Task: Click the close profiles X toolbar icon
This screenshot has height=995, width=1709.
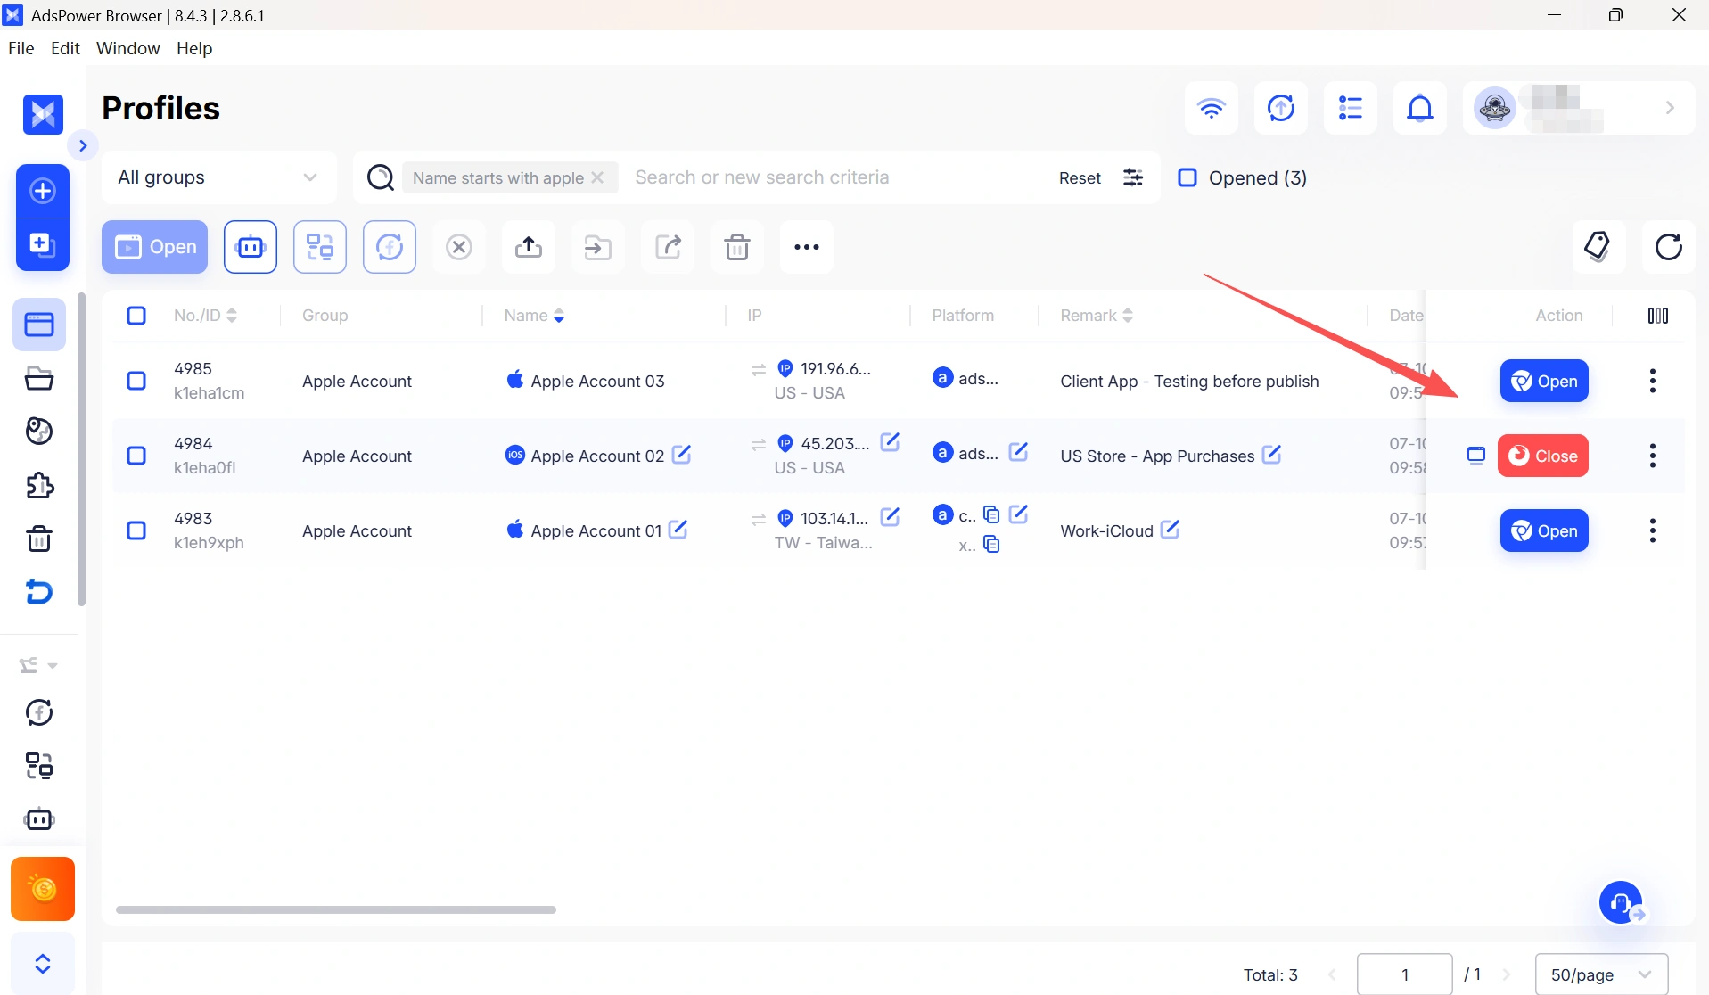Action: click(459, 247)
